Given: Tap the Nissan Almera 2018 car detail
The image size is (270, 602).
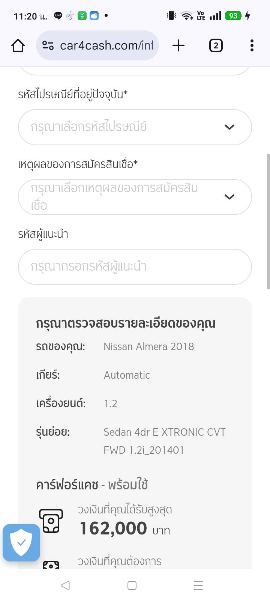Looking at the screenshot, I should tap(148, 346).
